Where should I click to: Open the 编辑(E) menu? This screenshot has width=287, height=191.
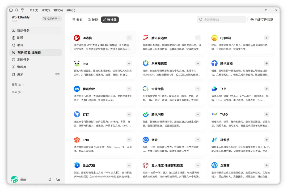click(46, 10)
